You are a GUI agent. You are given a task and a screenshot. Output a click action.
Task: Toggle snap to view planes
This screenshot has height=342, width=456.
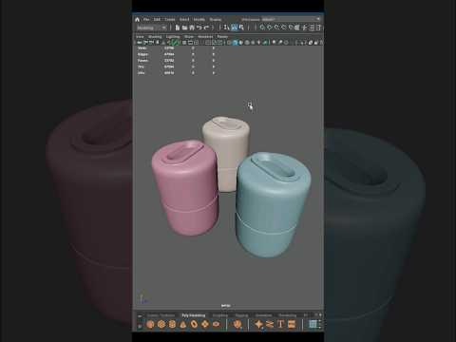pyautogui.click(x=291, y=28)
